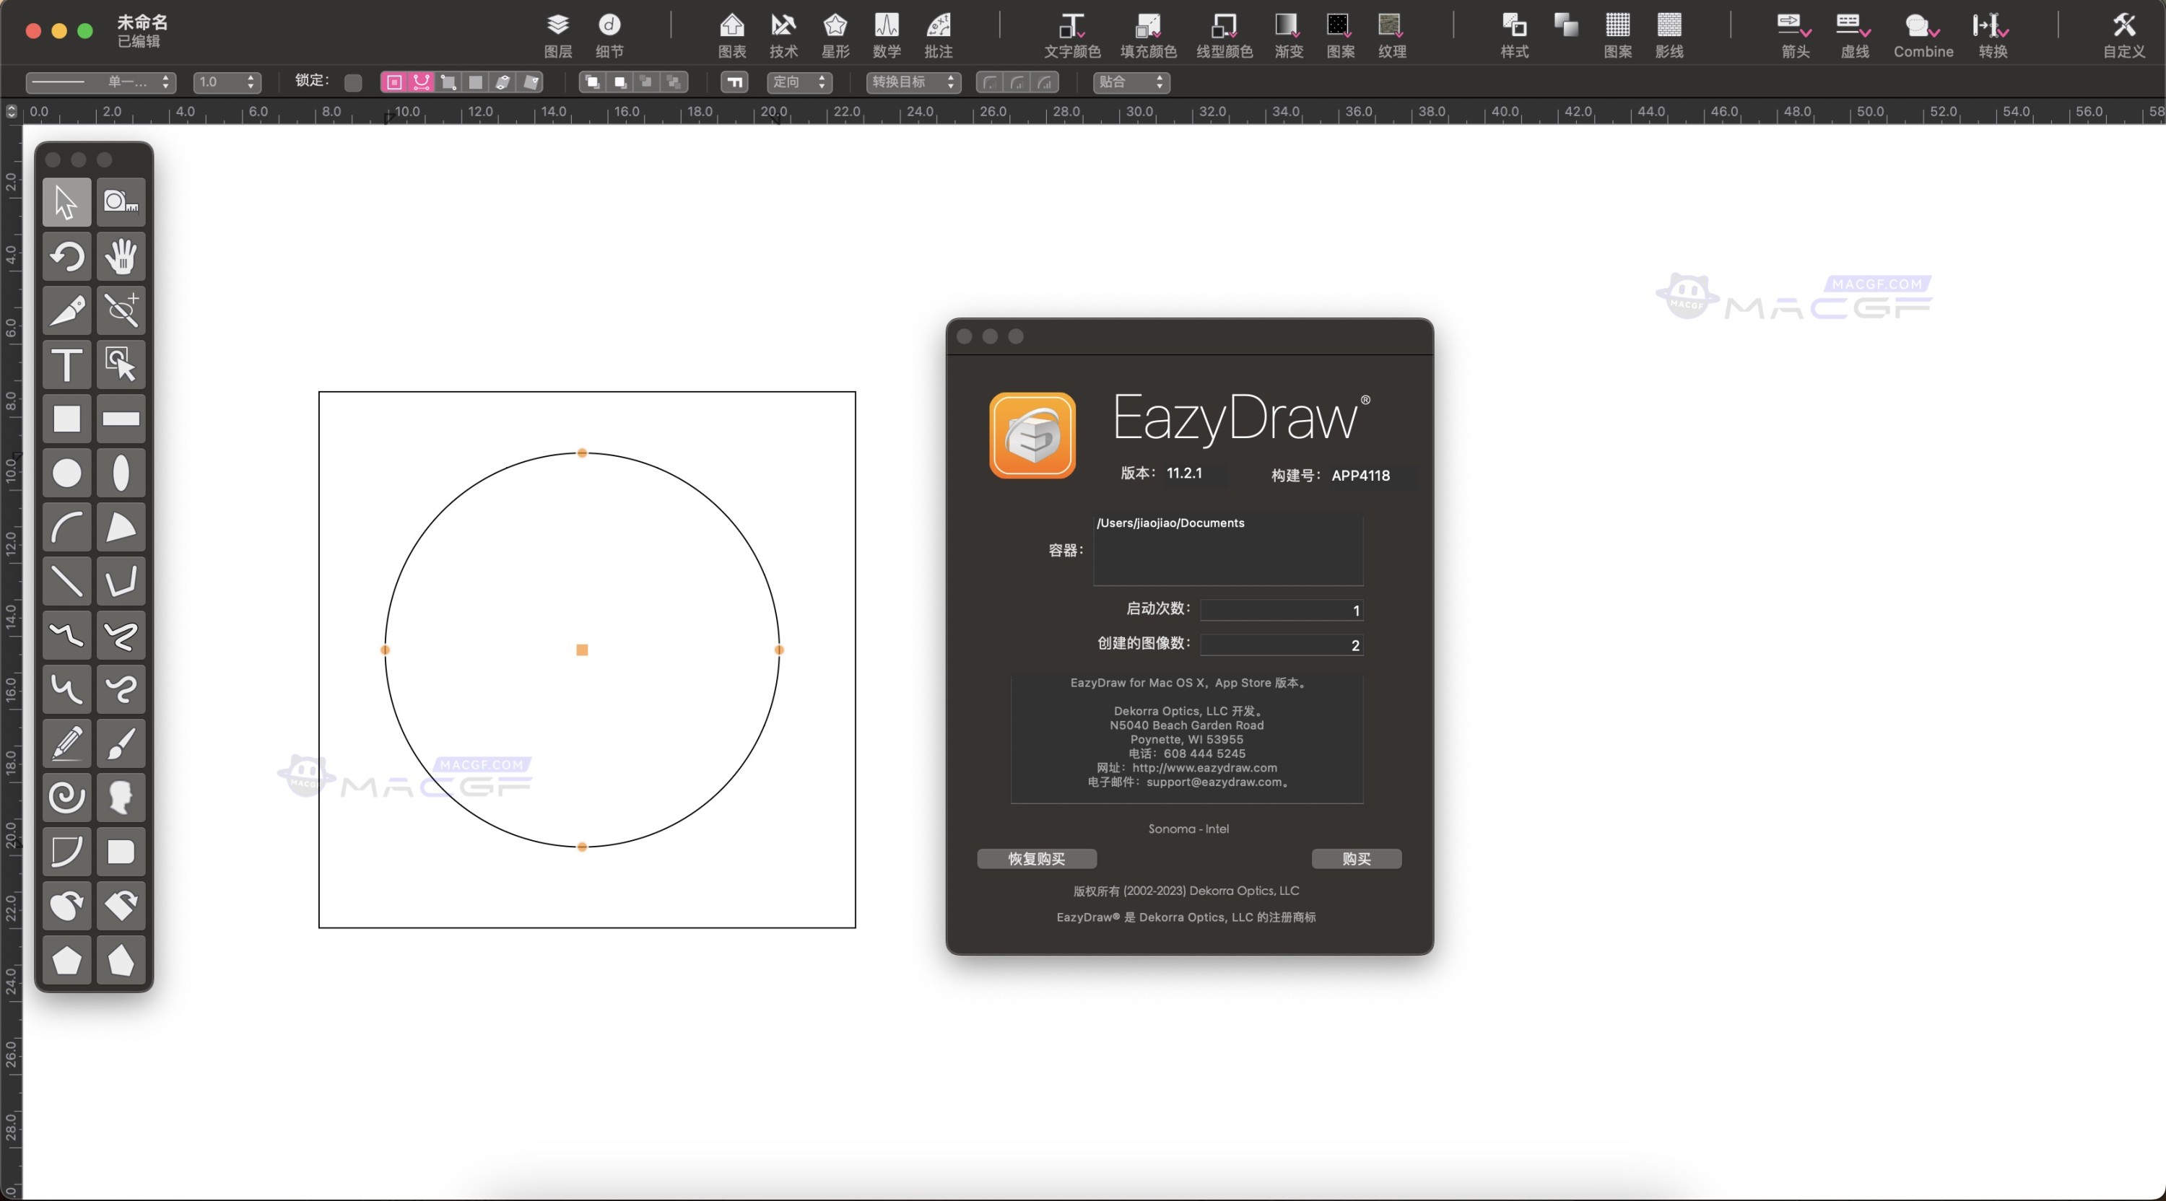Click the 恢复购买 restore purchase button

(1036, 858)
